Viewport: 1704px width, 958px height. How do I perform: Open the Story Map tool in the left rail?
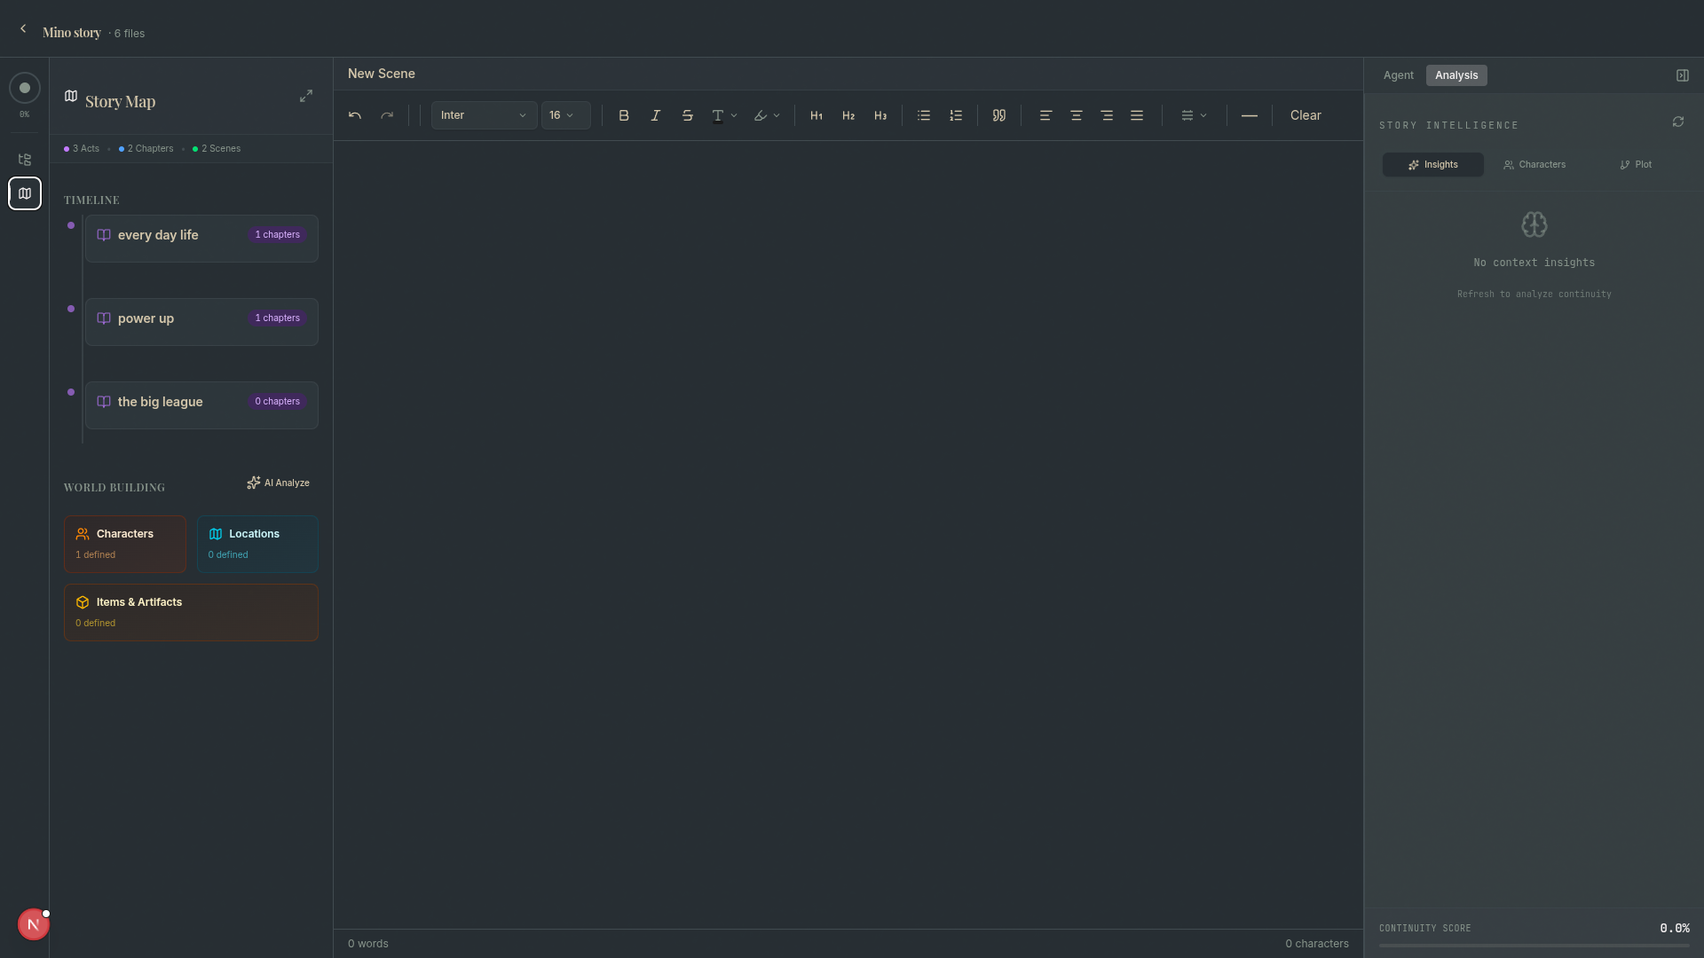point(24,193)
